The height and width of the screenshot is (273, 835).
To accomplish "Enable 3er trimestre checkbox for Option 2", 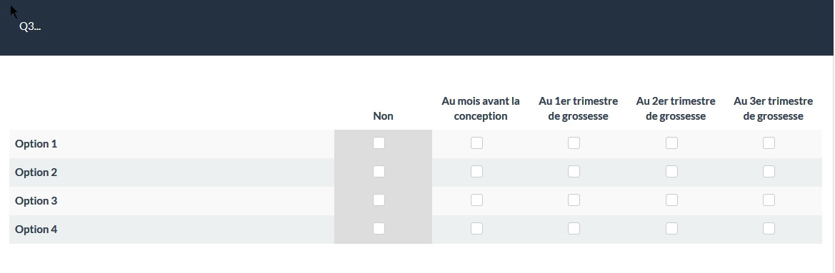I will coord(769,172).
